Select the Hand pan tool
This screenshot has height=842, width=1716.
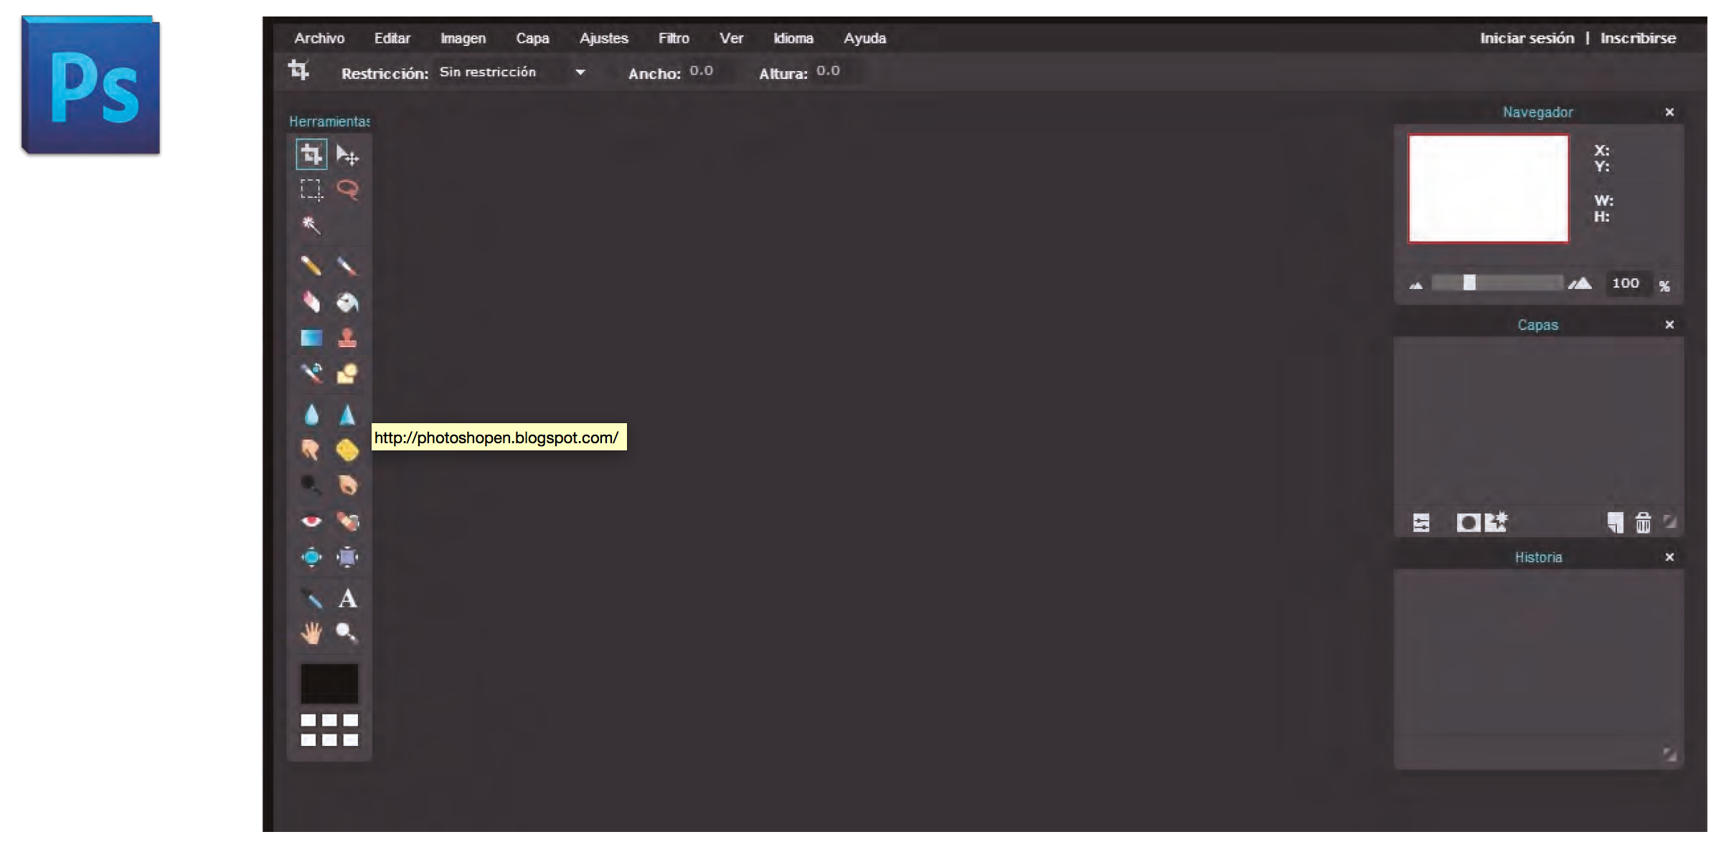pyautogui.click(x=311, y=633)
